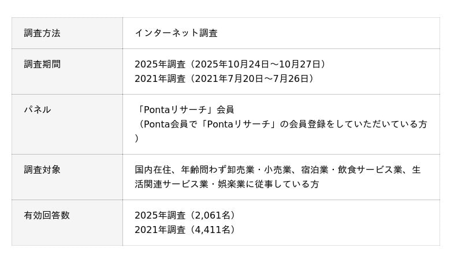
Task: Click the 2021年調査 survey period line
Action: 226,79
